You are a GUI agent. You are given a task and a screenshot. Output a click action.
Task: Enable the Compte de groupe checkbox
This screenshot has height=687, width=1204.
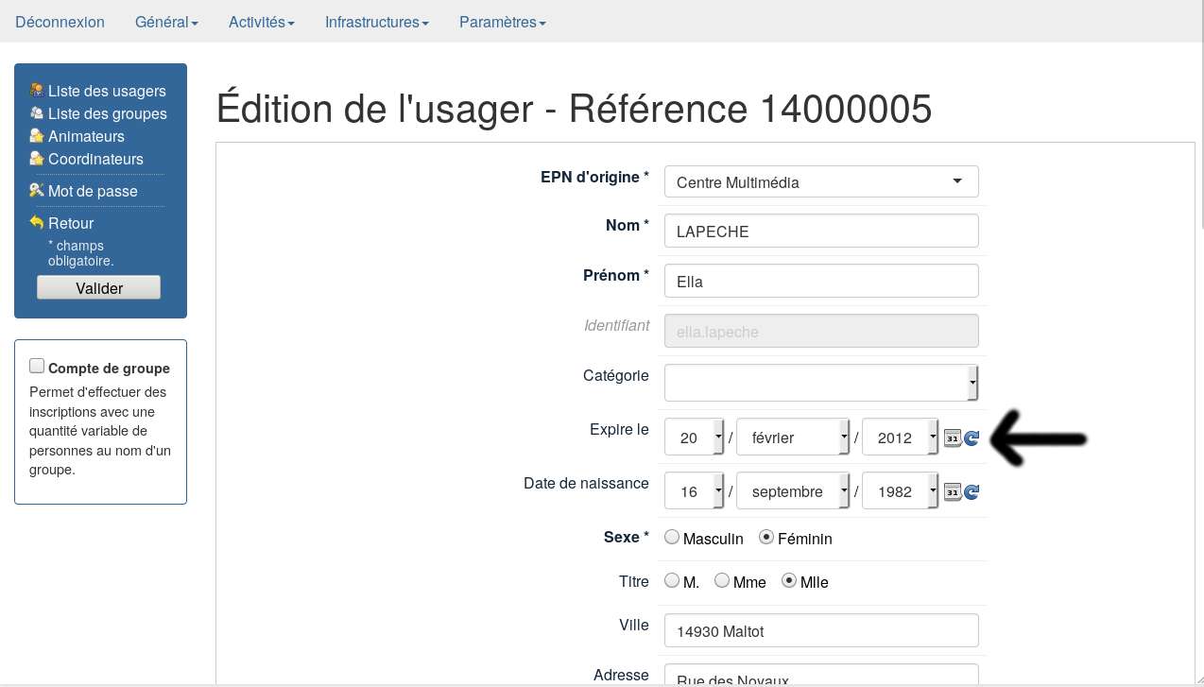pos(37,366)
